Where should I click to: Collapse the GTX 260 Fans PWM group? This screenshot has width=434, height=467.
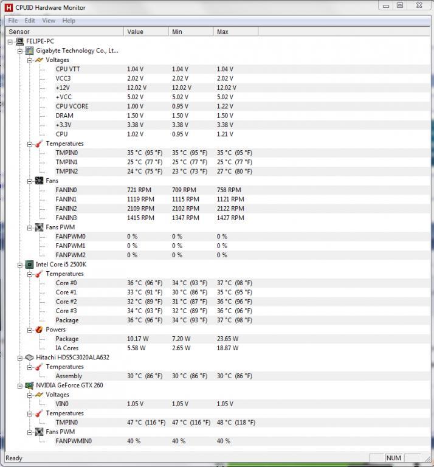click(x=30, y=432)
